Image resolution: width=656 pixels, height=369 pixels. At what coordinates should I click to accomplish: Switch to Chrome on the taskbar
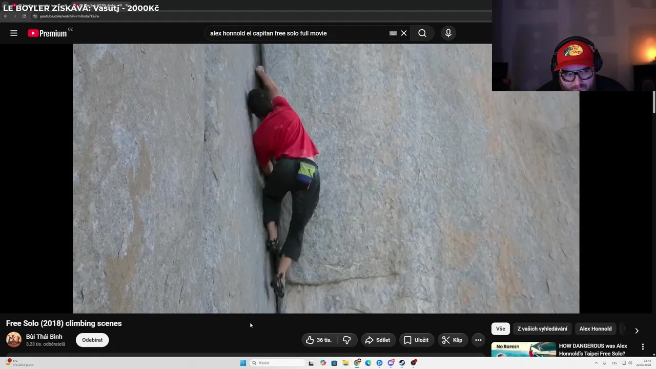click(x=357, y=363)
